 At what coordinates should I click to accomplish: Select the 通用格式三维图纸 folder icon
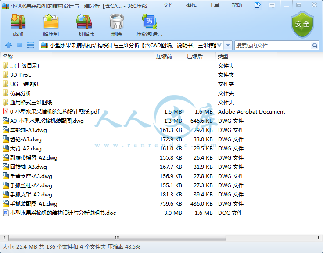(6, 102)
